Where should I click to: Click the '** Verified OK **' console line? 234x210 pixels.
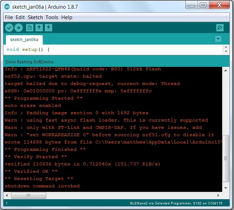point(31,171)
